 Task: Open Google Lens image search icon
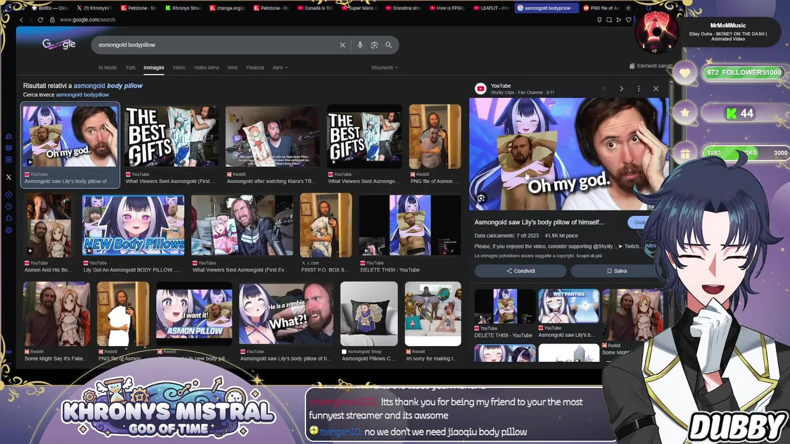(x=374, y=45)
